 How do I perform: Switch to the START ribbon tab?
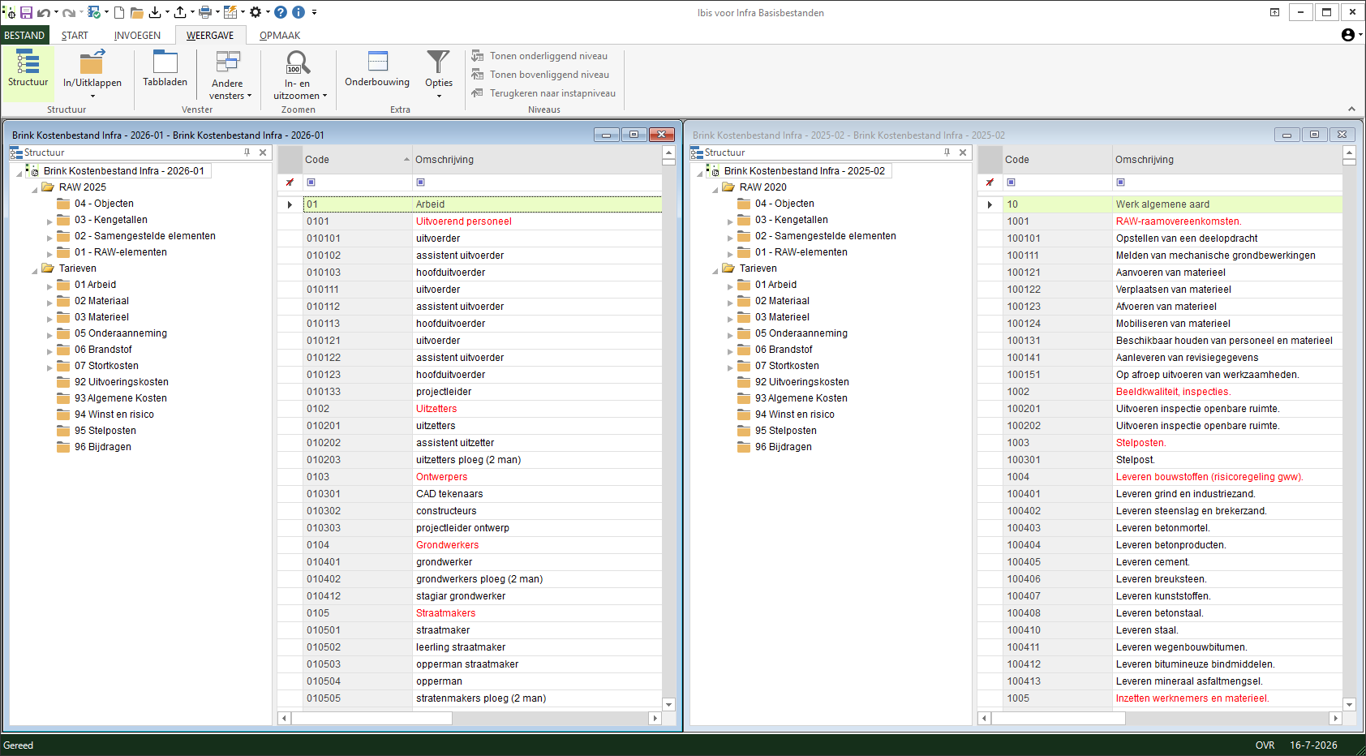75,35
